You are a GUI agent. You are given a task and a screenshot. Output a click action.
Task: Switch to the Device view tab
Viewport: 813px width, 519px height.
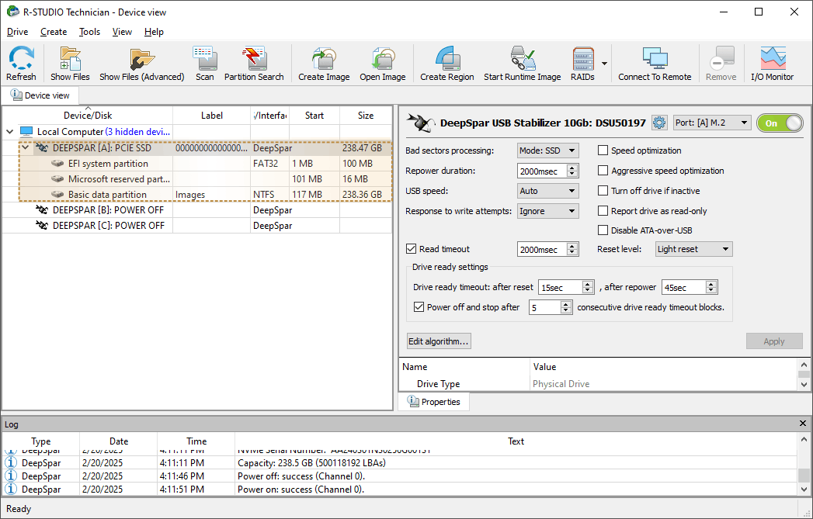[40, 95]
